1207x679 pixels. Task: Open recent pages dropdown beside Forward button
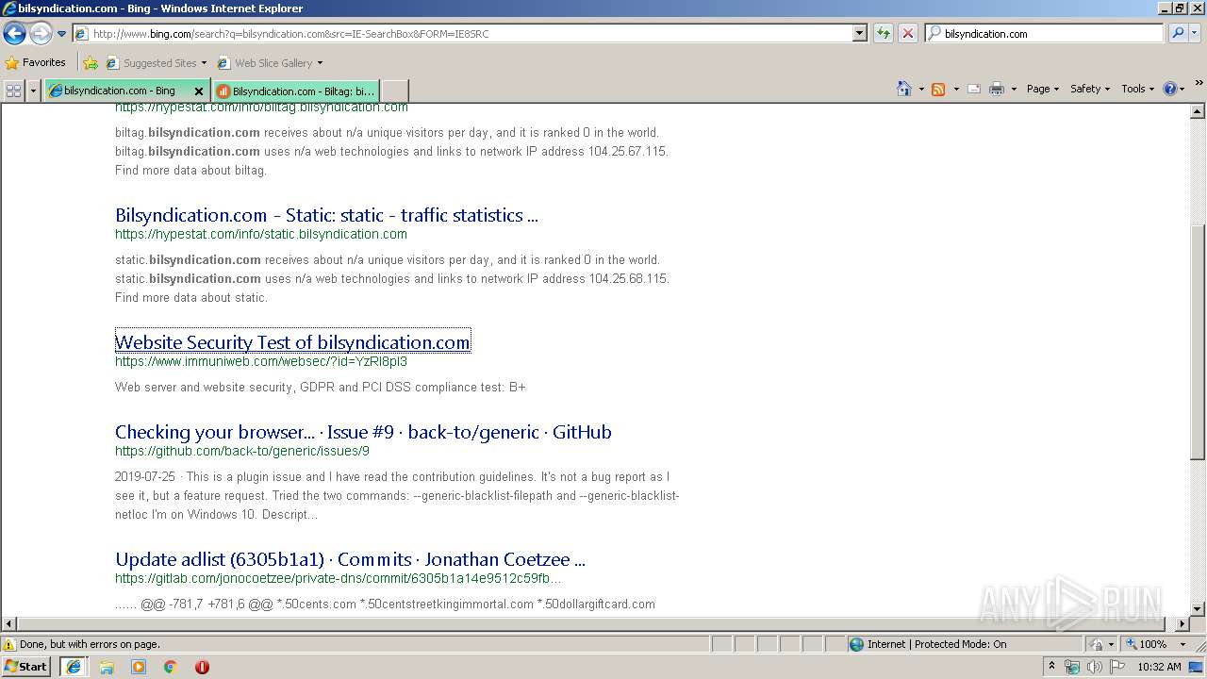[x=61, y=34]
